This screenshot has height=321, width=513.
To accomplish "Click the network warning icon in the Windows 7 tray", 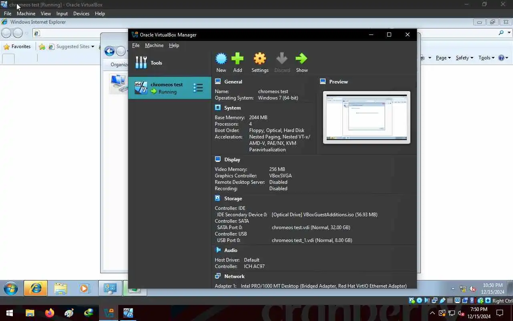I will [x=463, y=288].
